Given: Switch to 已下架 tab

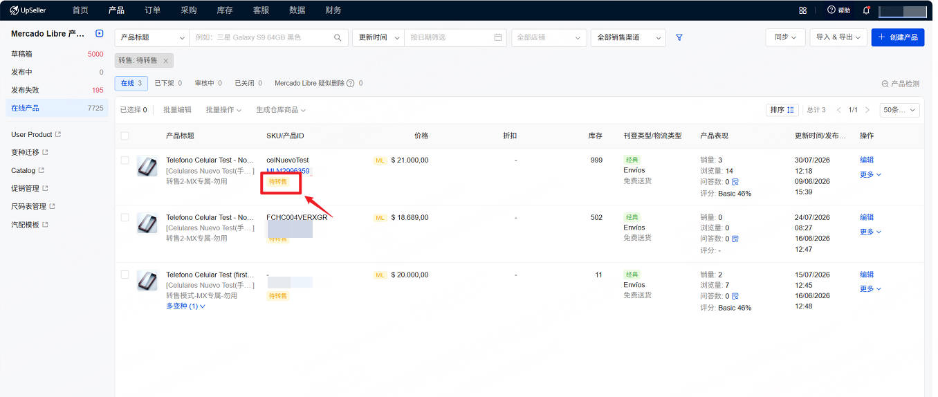Looking at the screenshot, I should pyautogui.click(x=168, y=83).
